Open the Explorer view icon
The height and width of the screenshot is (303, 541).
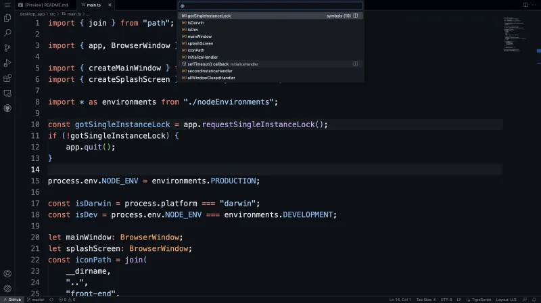pos(7,18)
